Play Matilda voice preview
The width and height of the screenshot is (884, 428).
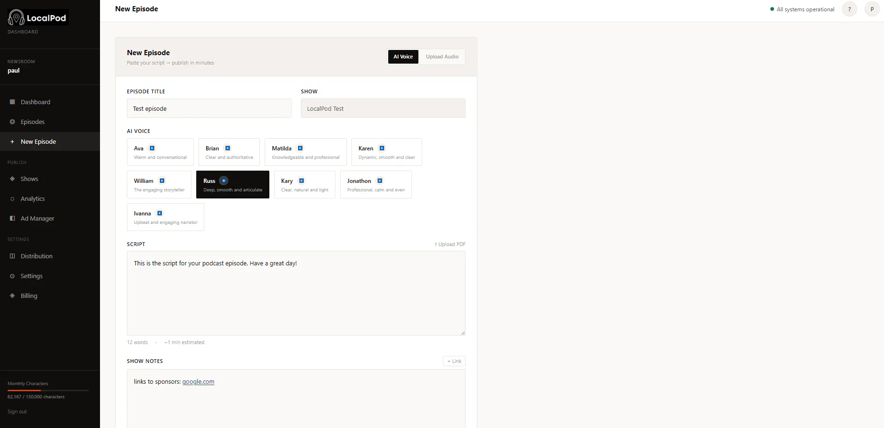300,148
